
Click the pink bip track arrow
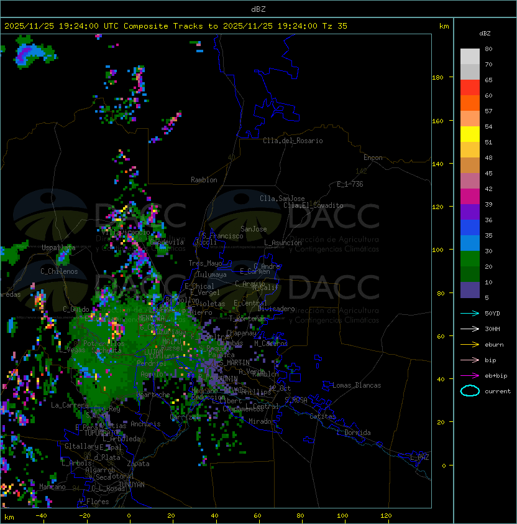tap(470, 360)
